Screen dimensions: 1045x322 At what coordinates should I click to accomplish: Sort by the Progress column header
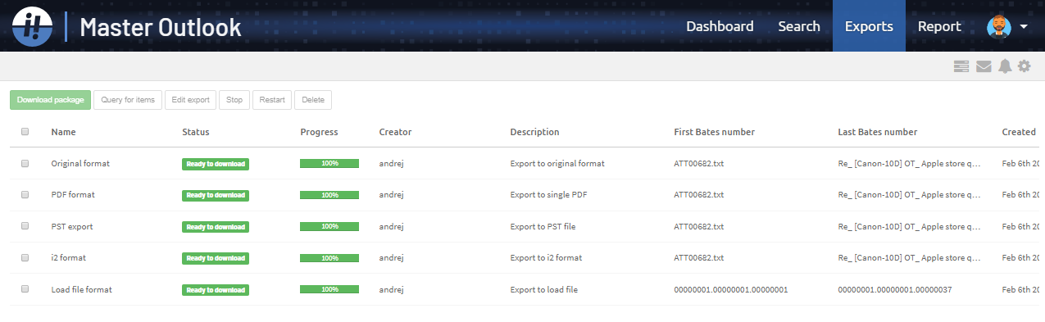coord(319,132)
